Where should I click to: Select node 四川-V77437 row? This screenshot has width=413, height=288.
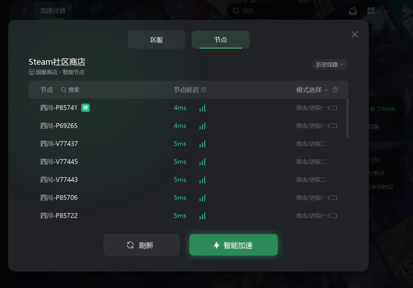189,144
